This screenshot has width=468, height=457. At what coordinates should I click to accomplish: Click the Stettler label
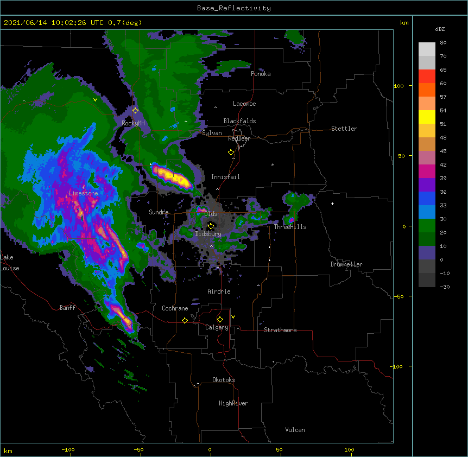point(344,129)
